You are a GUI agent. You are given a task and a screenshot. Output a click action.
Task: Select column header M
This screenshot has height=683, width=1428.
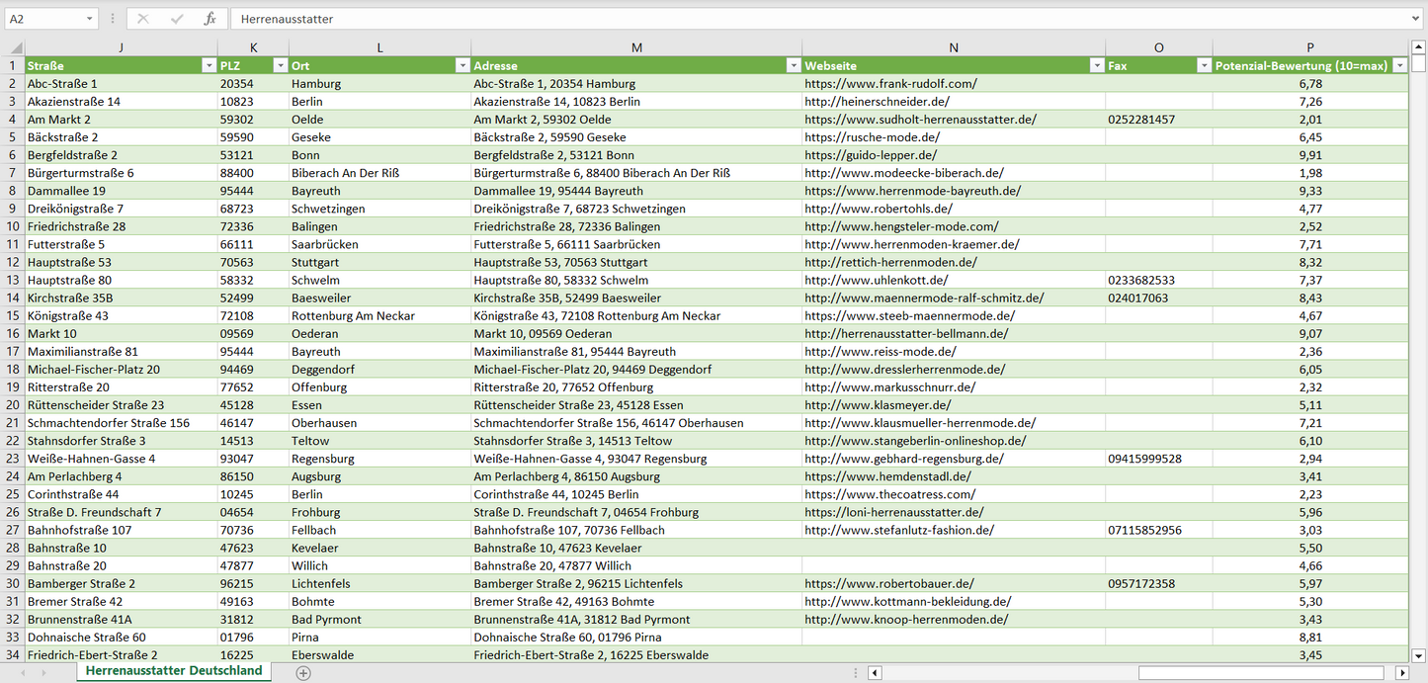(636, 47)
